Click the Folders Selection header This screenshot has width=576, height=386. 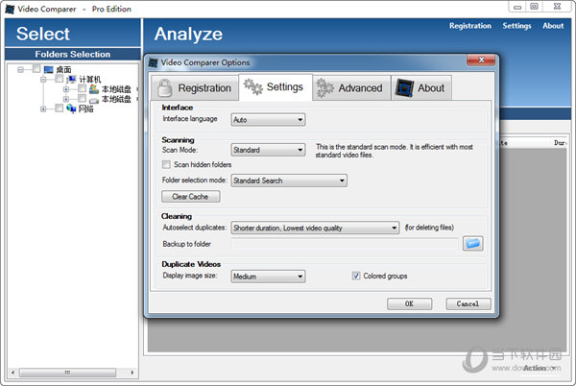pos(73,54)
